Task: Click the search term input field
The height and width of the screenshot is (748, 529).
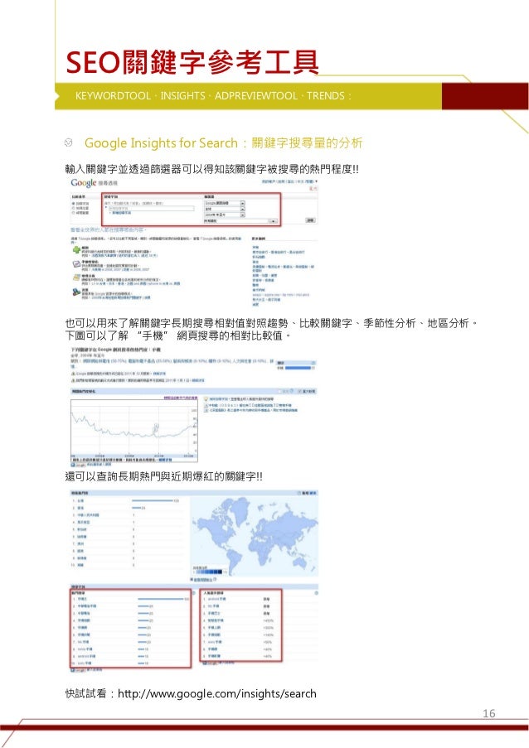Action: [x=151, y=209]
